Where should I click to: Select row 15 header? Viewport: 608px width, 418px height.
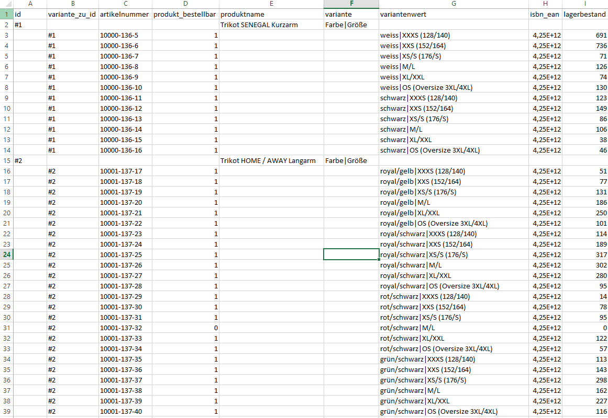pos(7,160)
